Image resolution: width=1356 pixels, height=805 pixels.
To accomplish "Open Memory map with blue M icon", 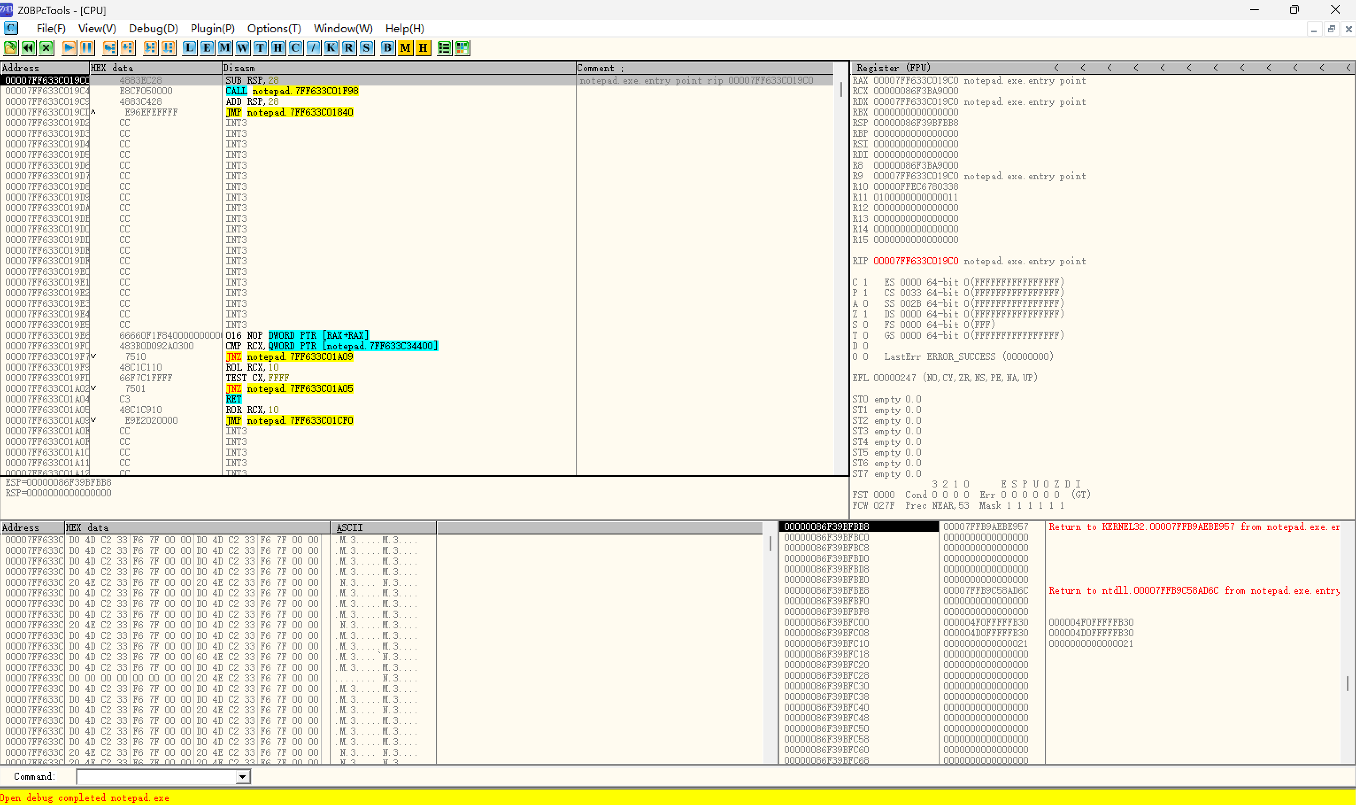I will coord(224,48).
